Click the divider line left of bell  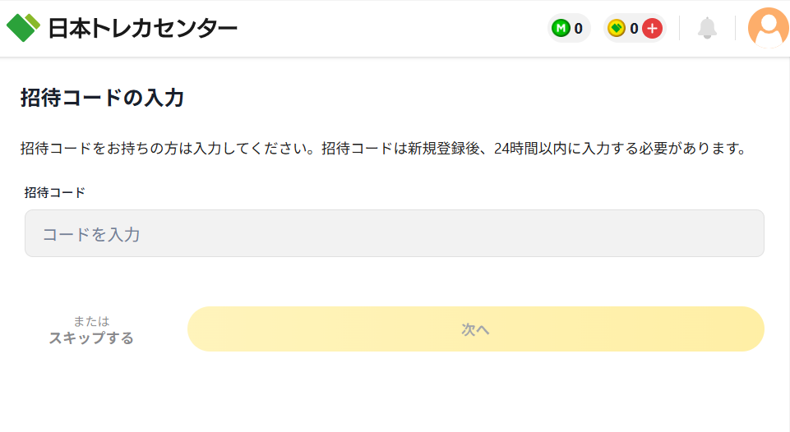pos(680,29)
